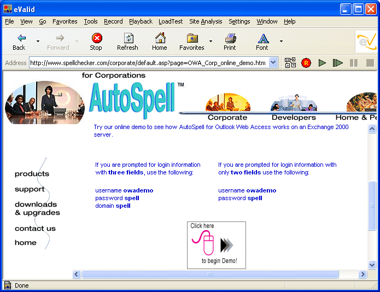This screenshot has width=380, height=292.
Task: Click the support sidebar link
Action: coord(30,189)
